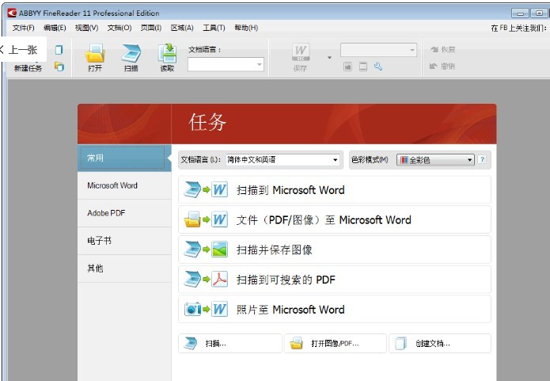Select the Adobe PDF task category

[x=124, y=213]
